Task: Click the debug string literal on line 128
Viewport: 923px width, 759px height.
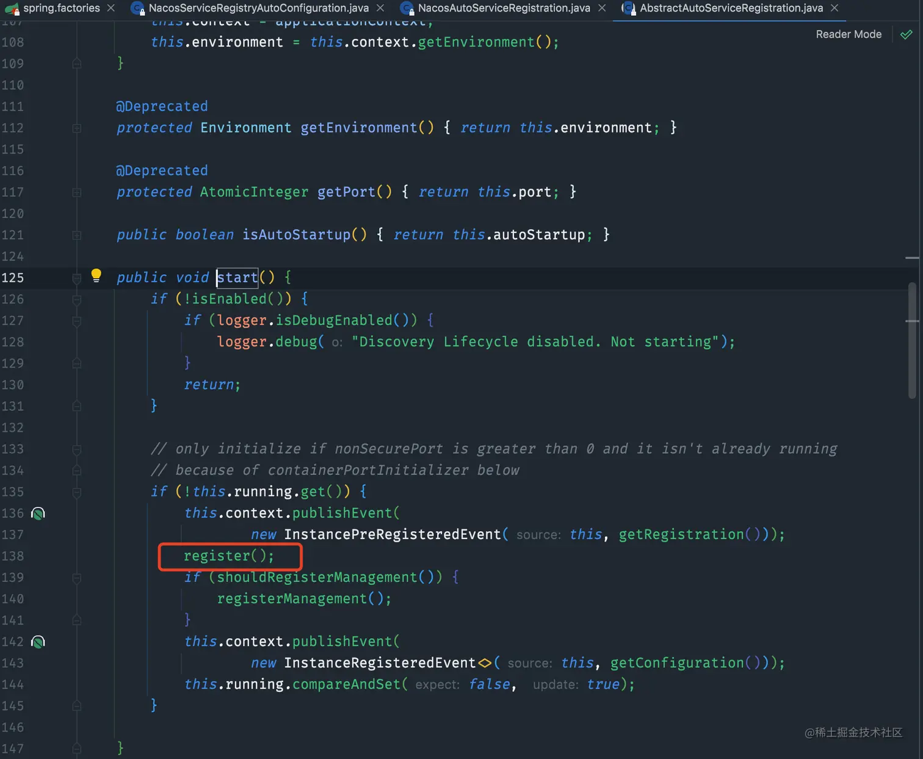Action: [535, 342]
